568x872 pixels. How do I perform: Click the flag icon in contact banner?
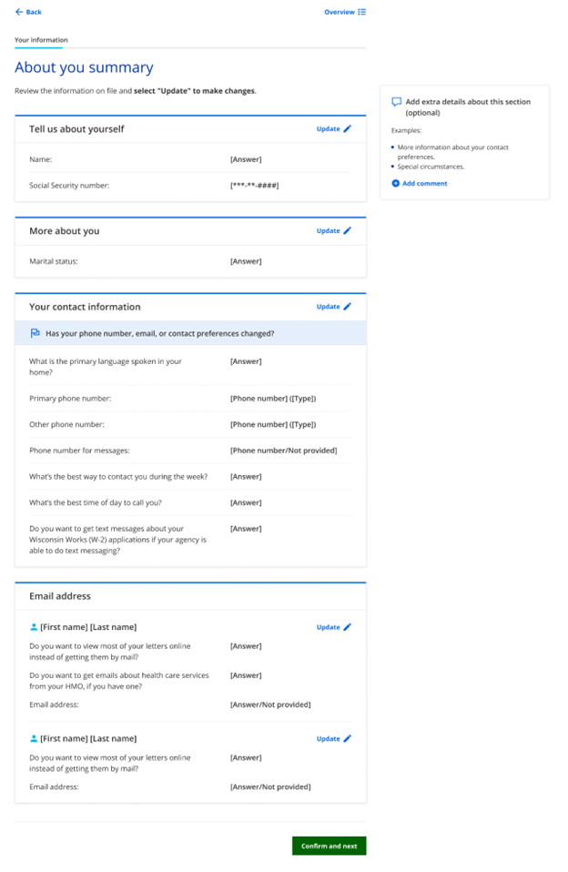pyautogui.click(x=35, y=333)
